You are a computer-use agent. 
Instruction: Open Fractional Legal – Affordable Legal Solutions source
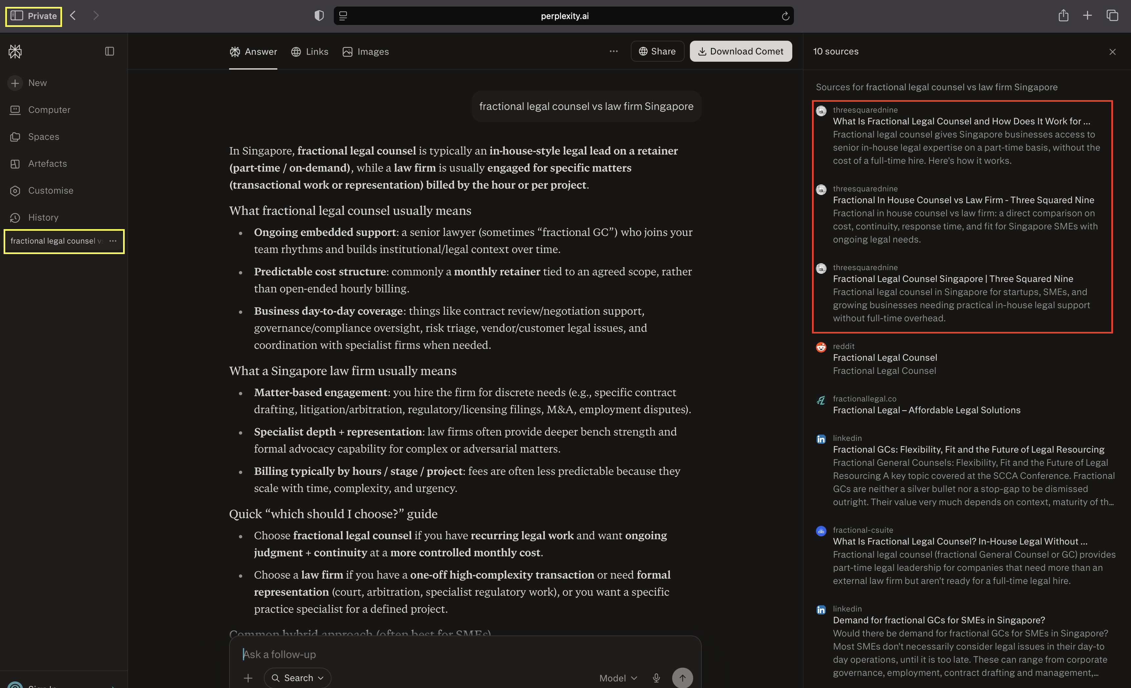click(927, 410)
